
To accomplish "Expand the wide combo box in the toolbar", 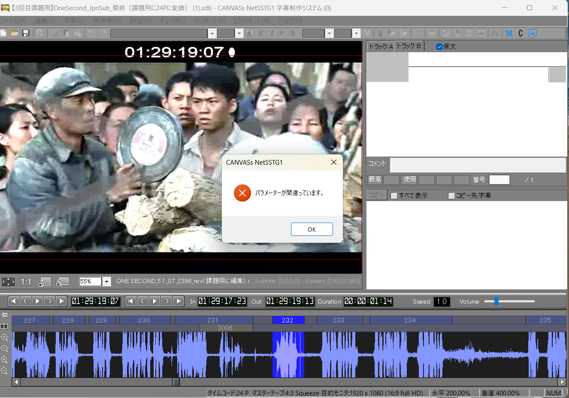I will pos(212,33).
